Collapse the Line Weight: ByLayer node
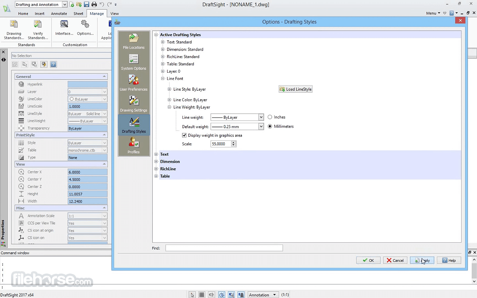 pyautogui.click(x=169, y=107)
